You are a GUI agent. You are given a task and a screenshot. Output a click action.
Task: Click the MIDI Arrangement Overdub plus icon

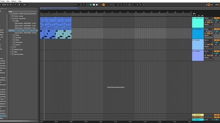pyautogui.click(x=101, y=5)
